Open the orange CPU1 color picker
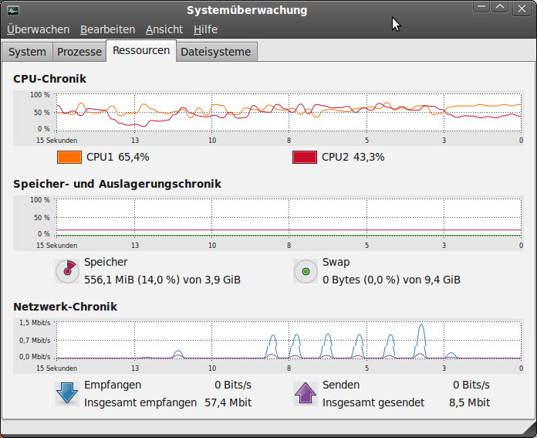 (x=69, y=157)
